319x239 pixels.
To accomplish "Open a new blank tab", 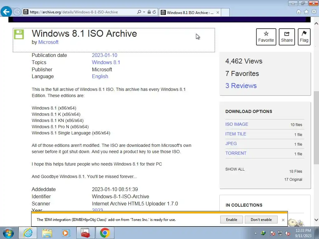I will tap(225, 12).
